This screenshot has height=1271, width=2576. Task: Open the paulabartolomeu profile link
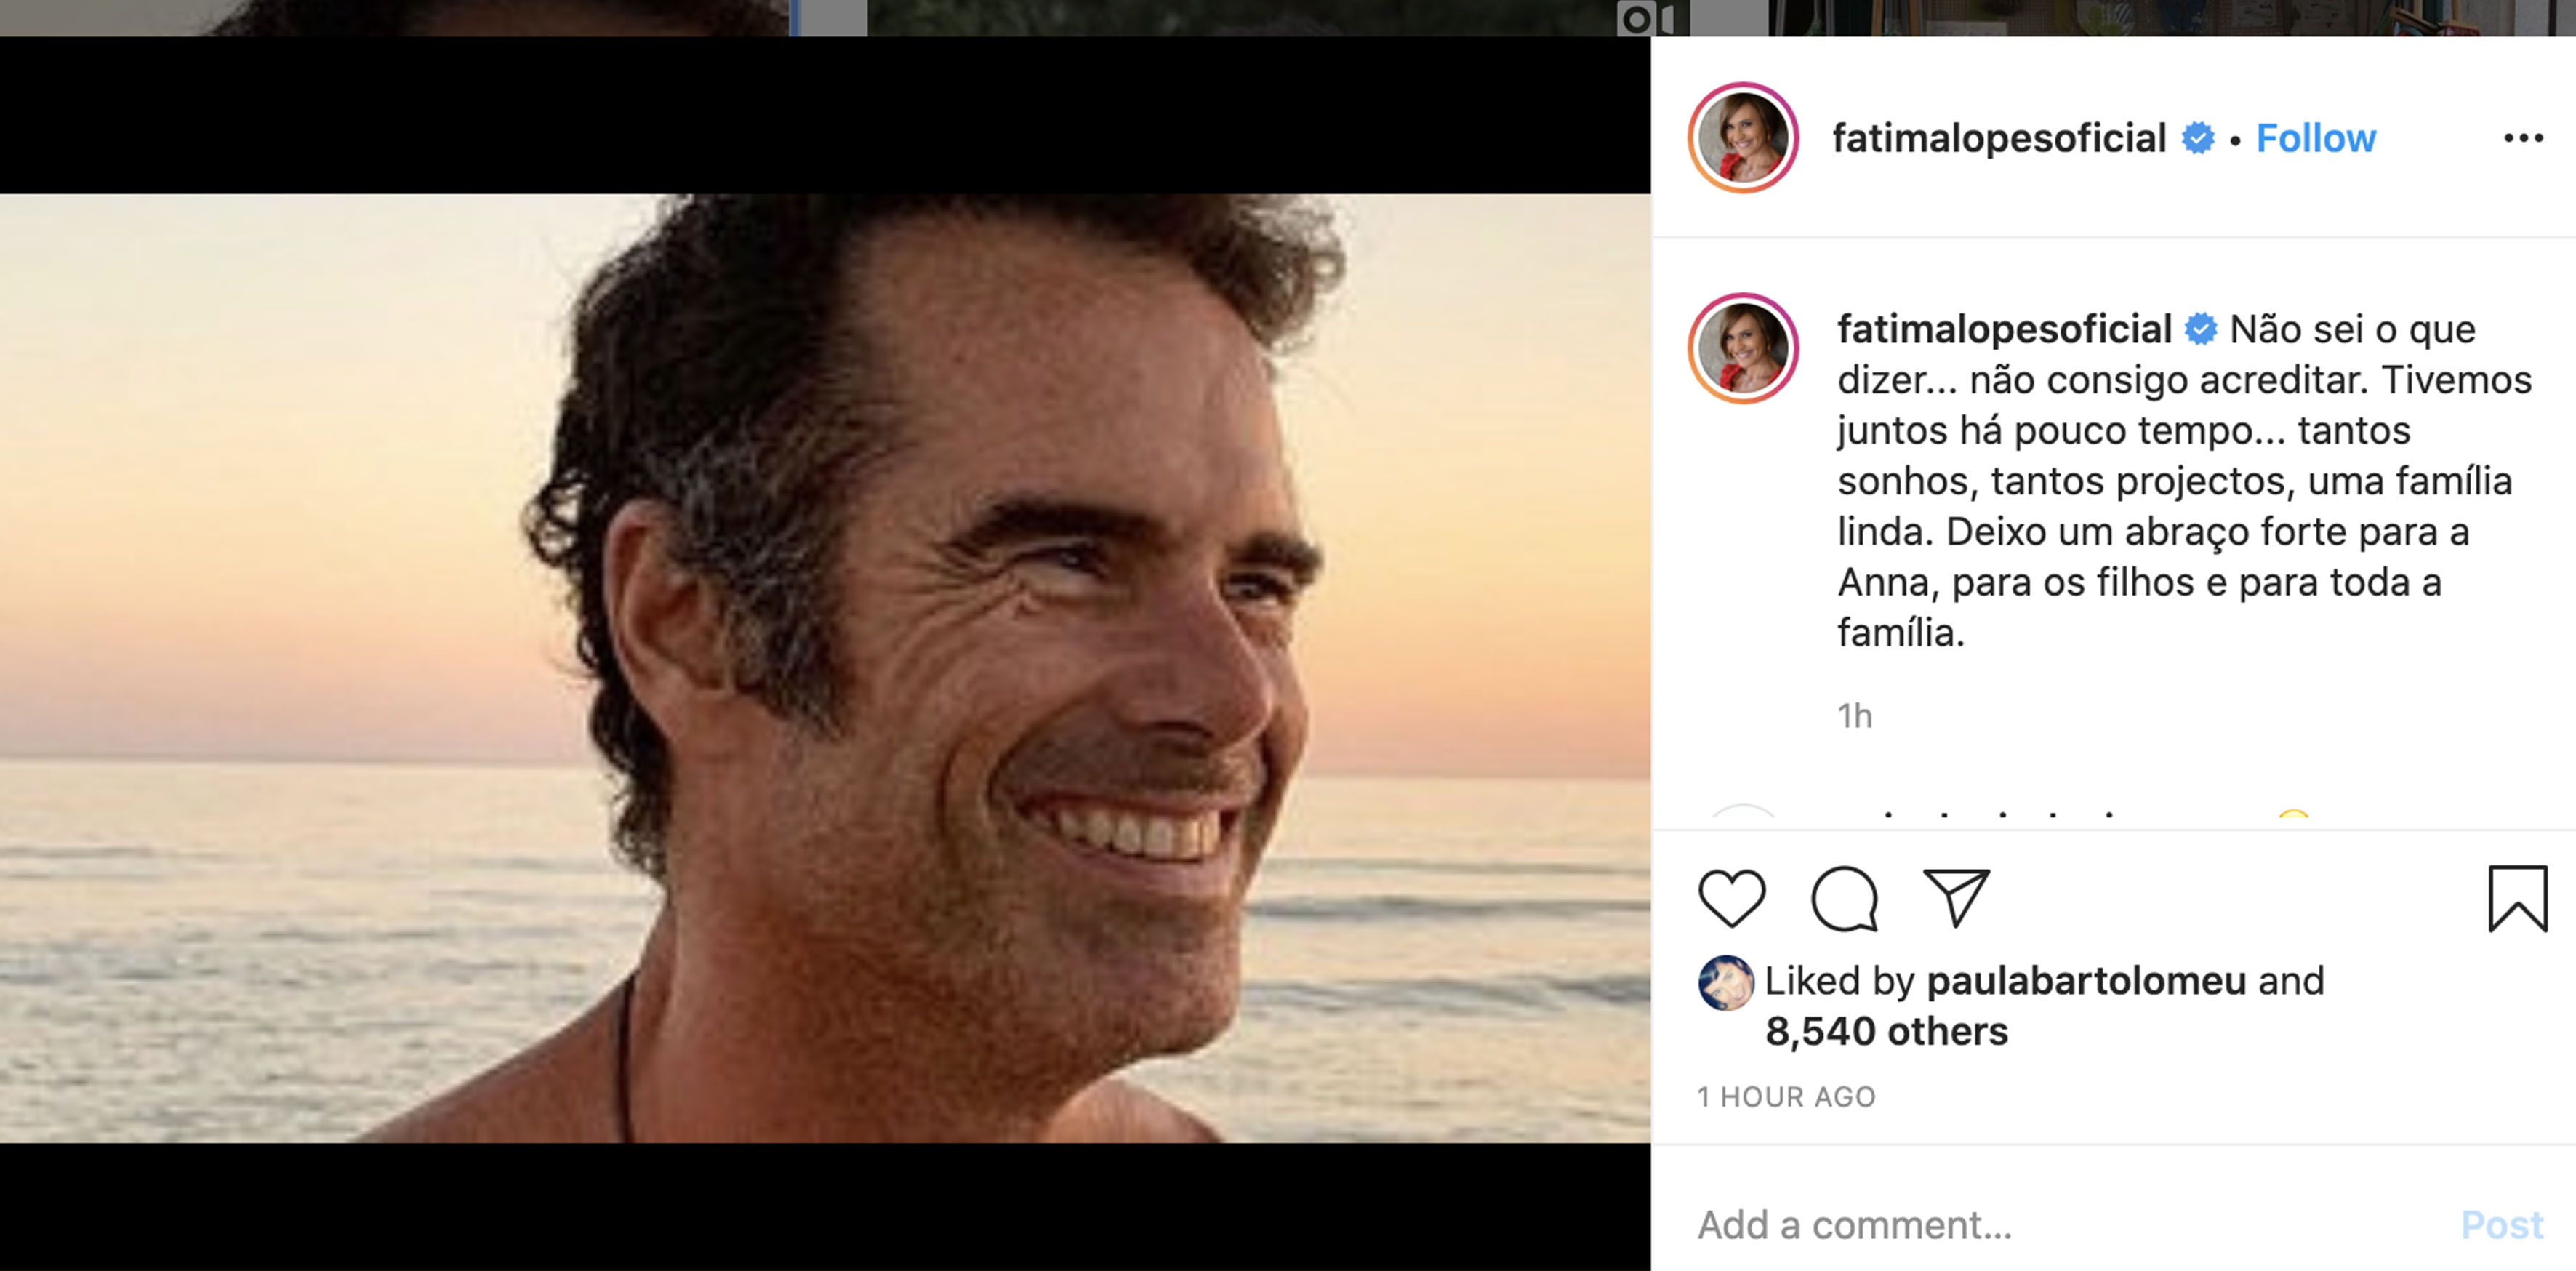pos(2086,981)
